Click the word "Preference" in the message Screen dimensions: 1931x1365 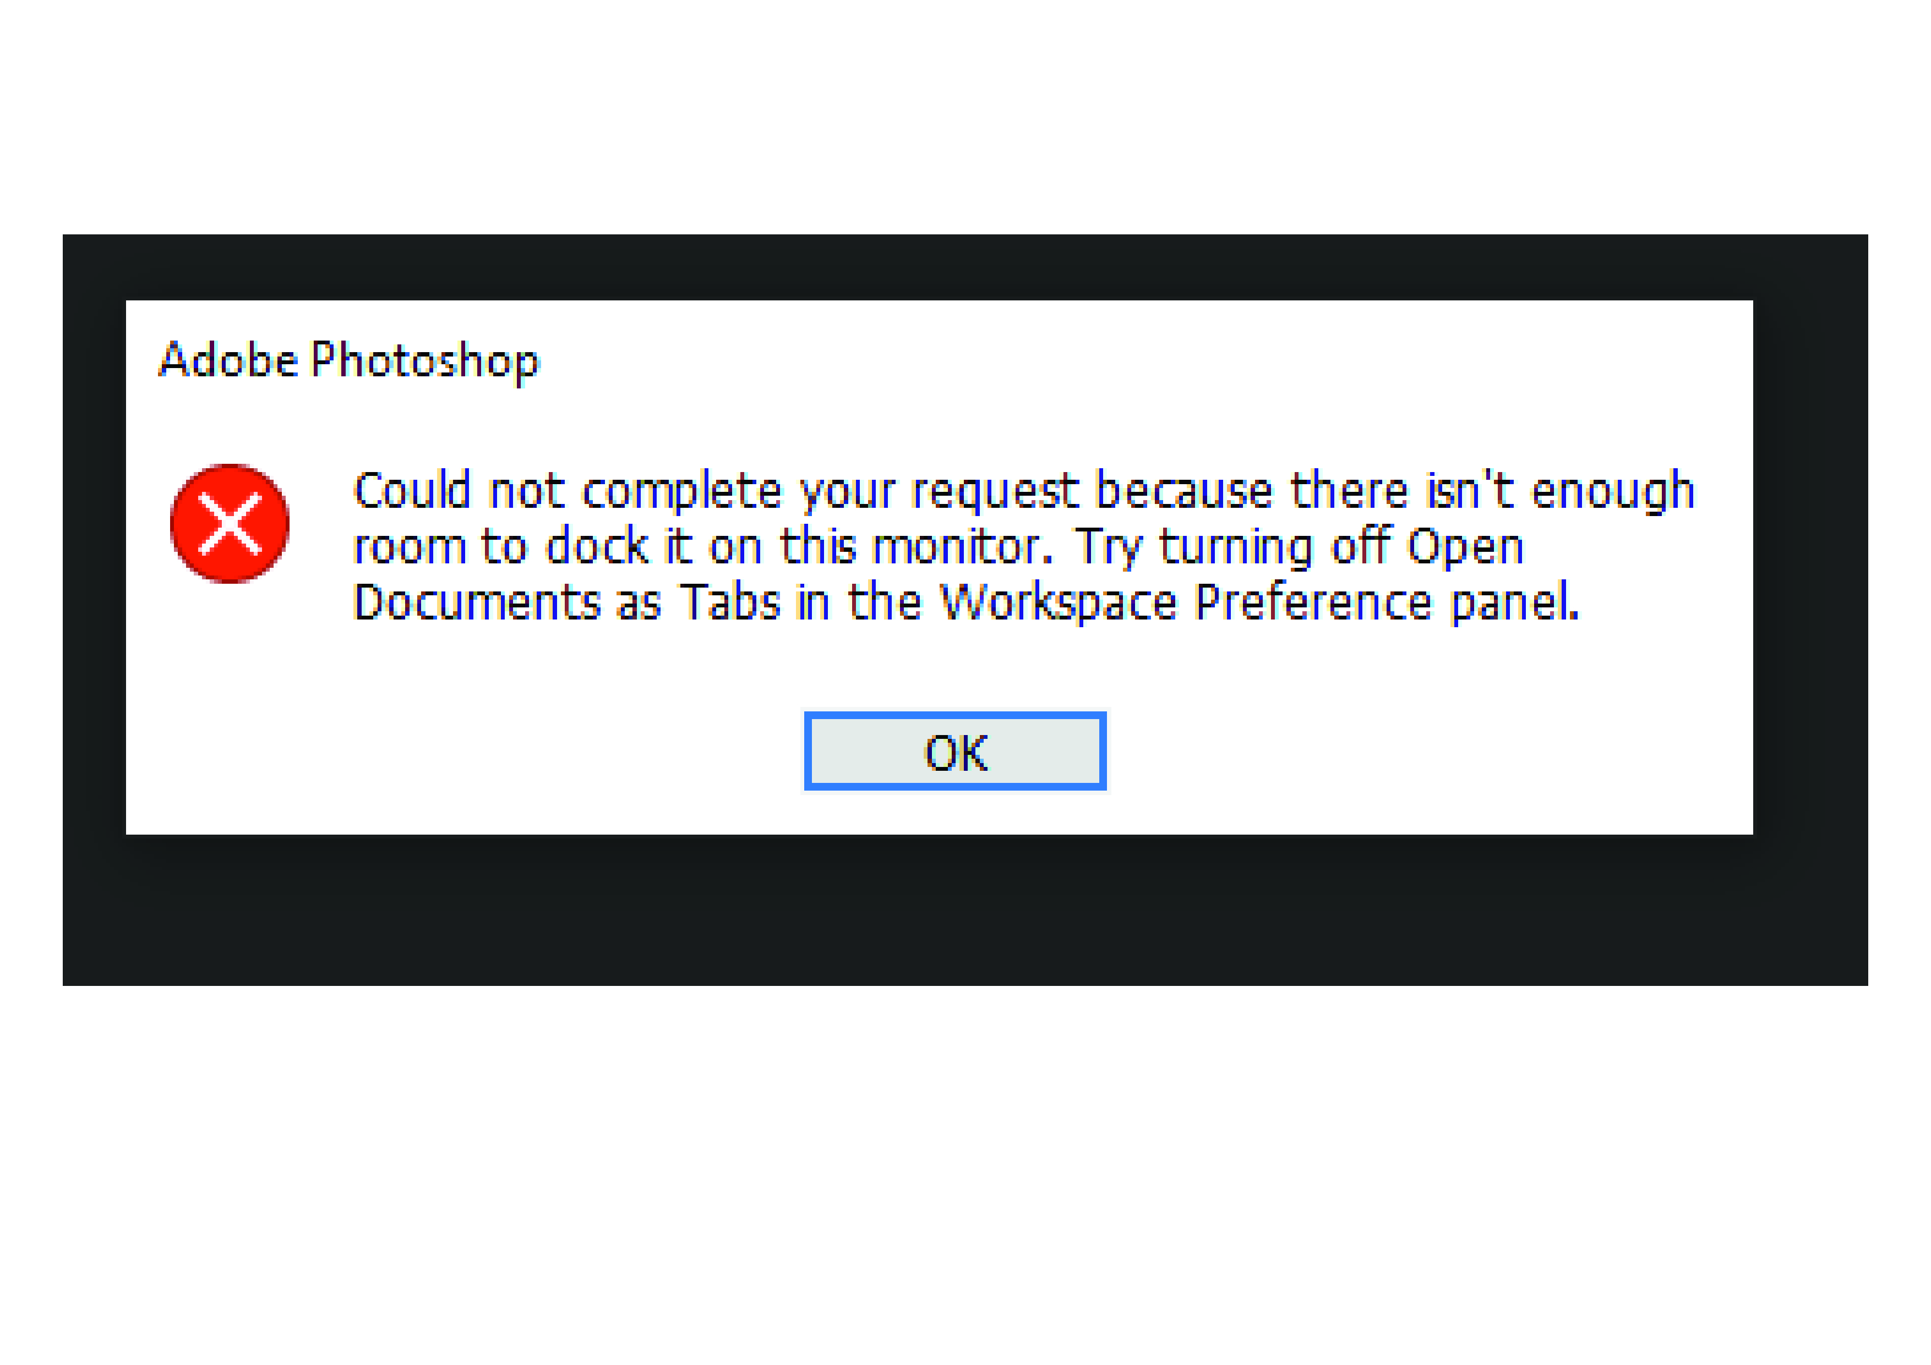[x=1312, y=602]
